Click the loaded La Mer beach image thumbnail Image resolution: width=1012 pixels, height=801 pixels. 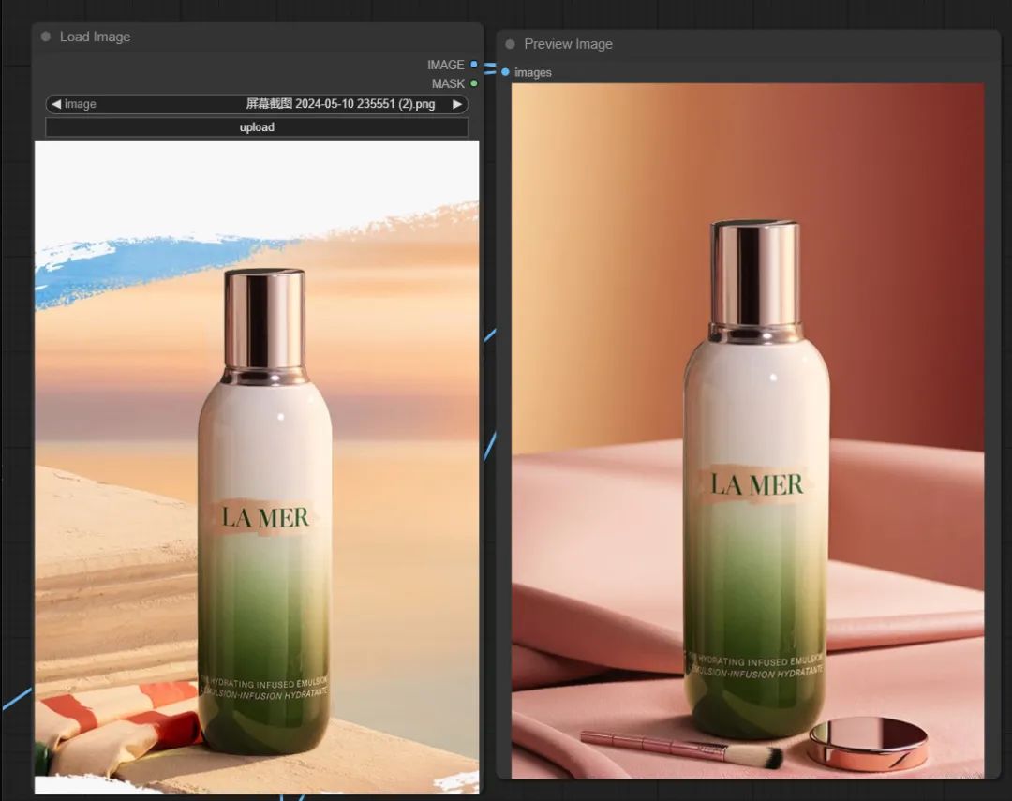point(257,467)
